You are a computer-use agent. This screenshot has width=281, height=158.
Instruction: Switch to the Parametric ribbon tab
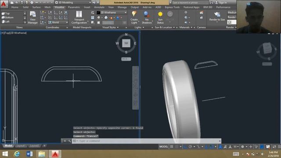coord(74,7)
